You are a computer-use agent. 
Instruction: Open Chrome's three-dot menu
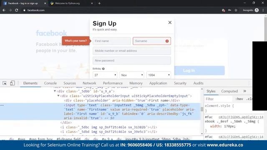point(263,10)
